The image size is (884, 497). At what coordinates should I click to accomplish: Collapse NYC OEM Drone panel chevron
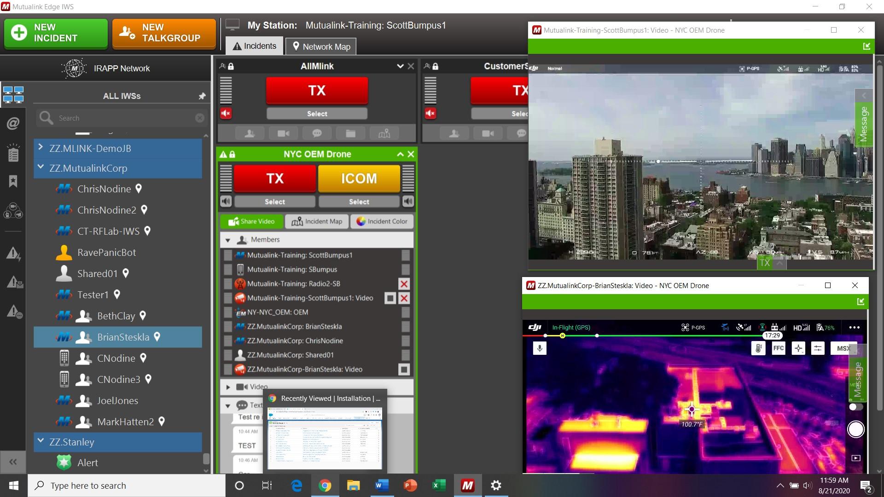pos(400,154)
